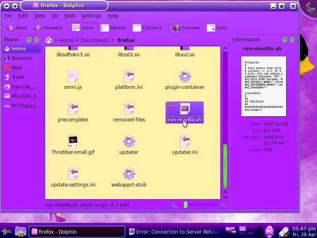The image size is (317, 238).
Task: Click the zoom slider handle
Action: click(x=185, y=205)
